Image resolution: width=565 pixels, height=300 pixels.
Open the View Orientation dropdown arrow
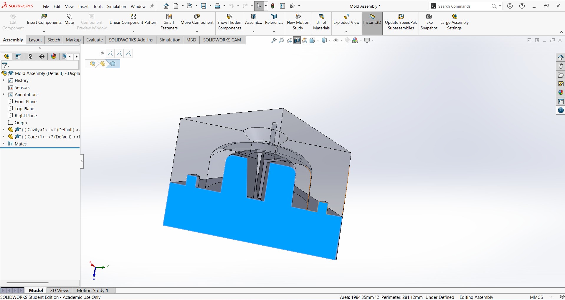pyautogui.click(x=318, y=41)
